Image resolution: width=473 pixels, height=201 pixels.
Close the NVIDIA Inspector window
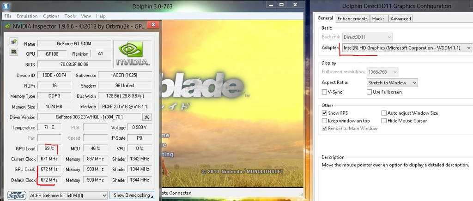(153, 25)
